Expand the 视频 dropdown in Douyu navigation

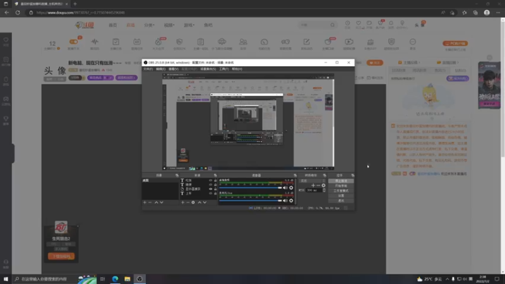(169, 25)
